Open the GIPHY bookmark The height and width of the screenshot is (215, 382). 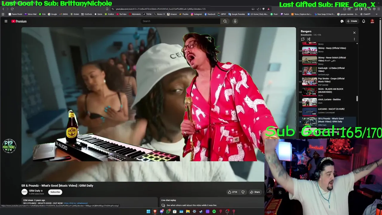[x=222, y=14]
